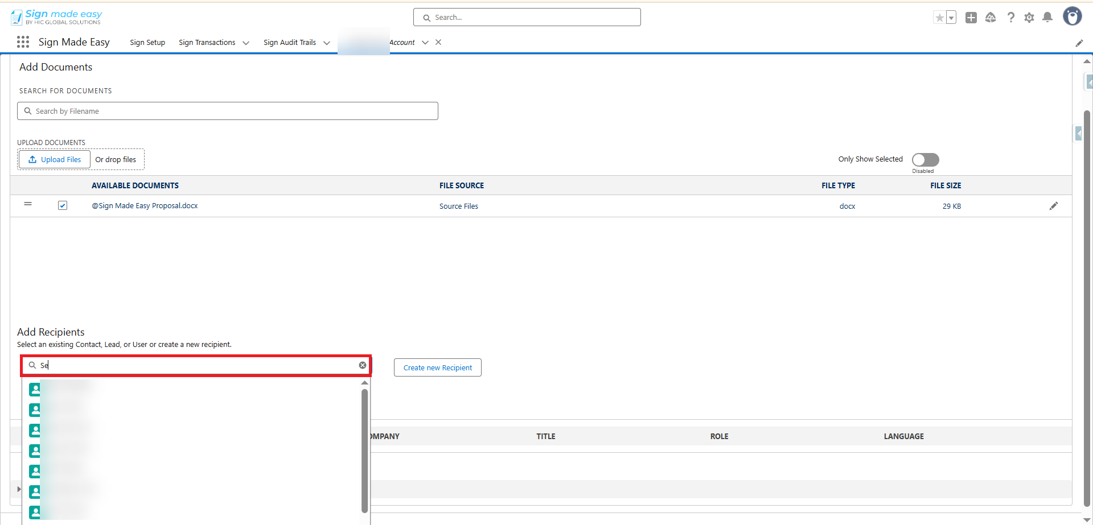Click the @Sign Made Easy Proposal.docx filename

(x=145, y=206)
